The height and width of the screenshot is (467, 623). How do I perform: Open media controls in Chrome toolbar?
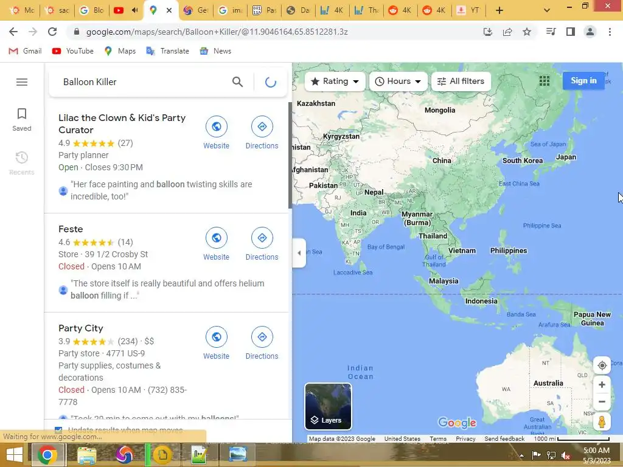pyautogui.click(x=551, y=32)
